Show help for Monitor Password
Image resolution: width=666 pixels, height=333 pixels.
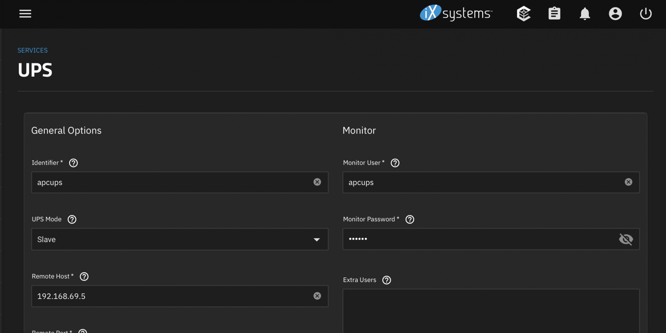point(410,220)
